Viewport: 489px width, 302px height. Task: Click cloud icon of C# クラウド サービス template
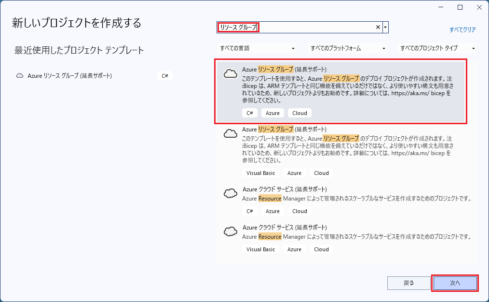click(231, 193)
